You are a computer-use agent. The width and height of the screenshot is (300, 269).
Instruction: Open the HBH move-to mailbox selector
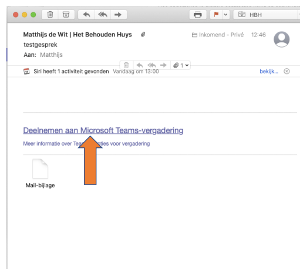[267, 15]
